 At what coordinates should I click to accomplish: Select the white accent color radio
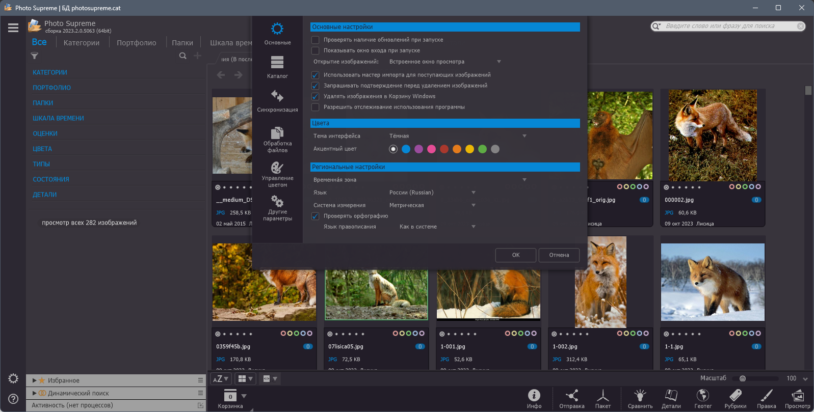pyautogui.click(x=393, y=149)
